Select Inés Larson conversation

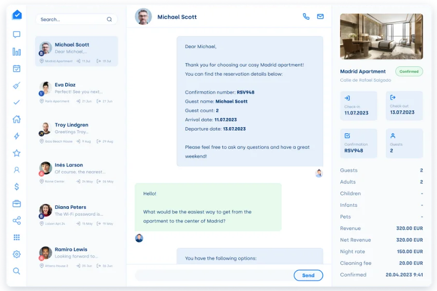pyautogui.click(x=76, y=172)
